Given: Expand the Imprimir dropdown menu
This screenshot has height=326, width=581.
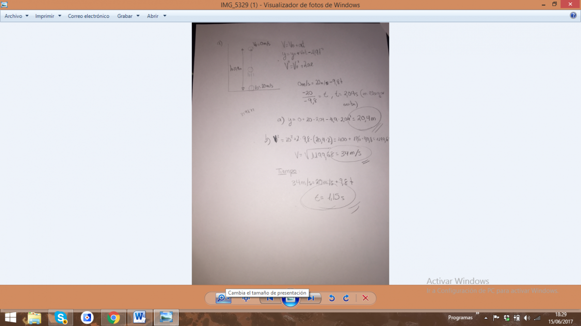Looking at the screenshot, I should point(48,16).
